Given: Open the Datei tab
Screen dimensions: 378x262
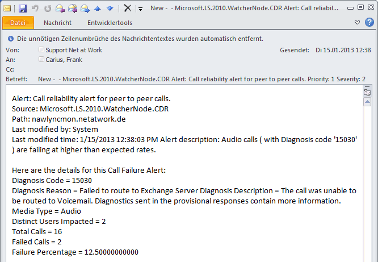Looking at the screenshot, I should tap(18, 23).
